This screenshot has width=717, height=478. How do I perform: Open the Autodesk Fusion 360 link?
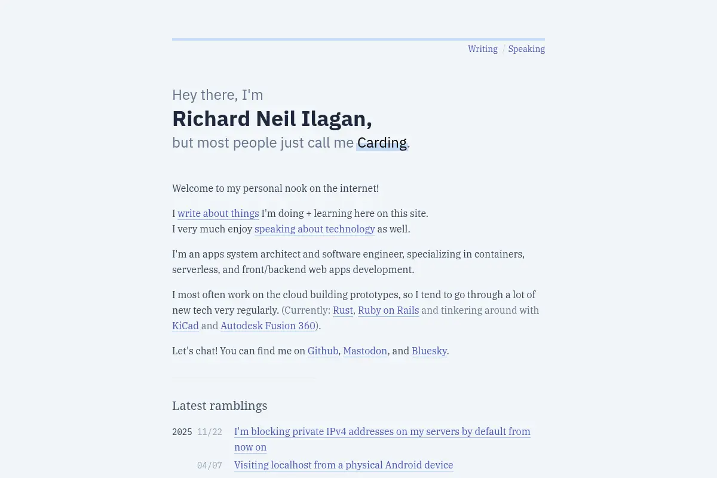(268, 326)
